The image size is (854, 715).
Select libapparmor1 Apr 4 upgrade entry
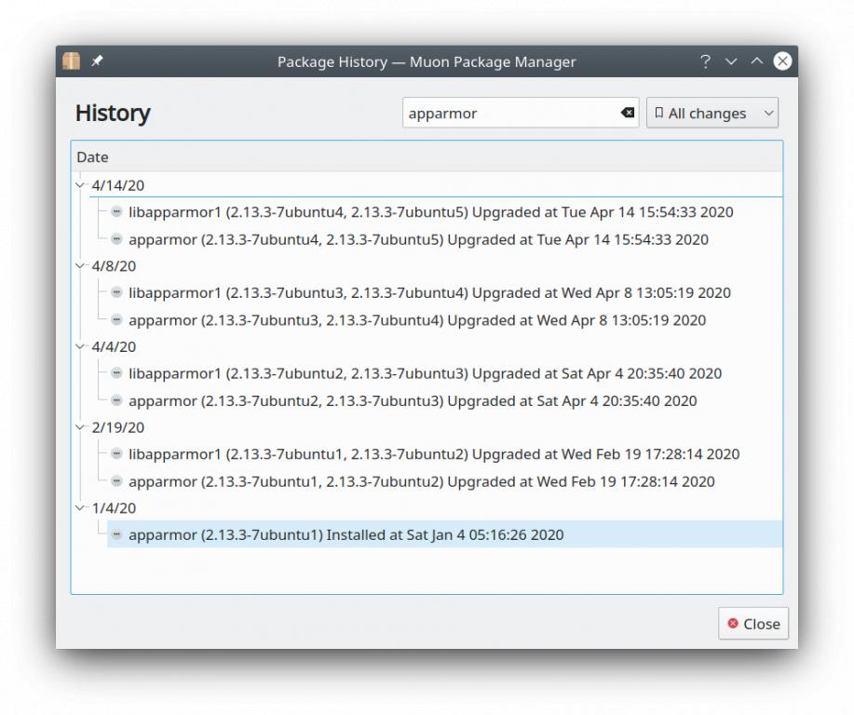[x=425, y=374]
